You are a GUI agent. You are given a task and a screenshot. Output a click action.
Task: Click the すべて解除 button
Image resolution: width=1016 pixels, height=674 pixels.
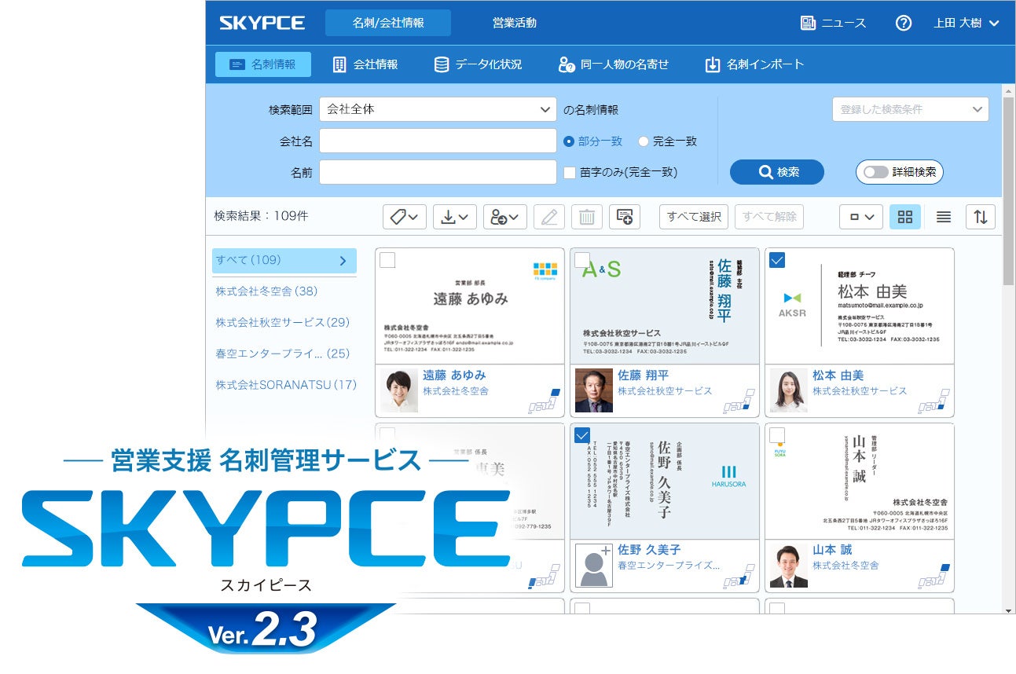tap(769, 217)
